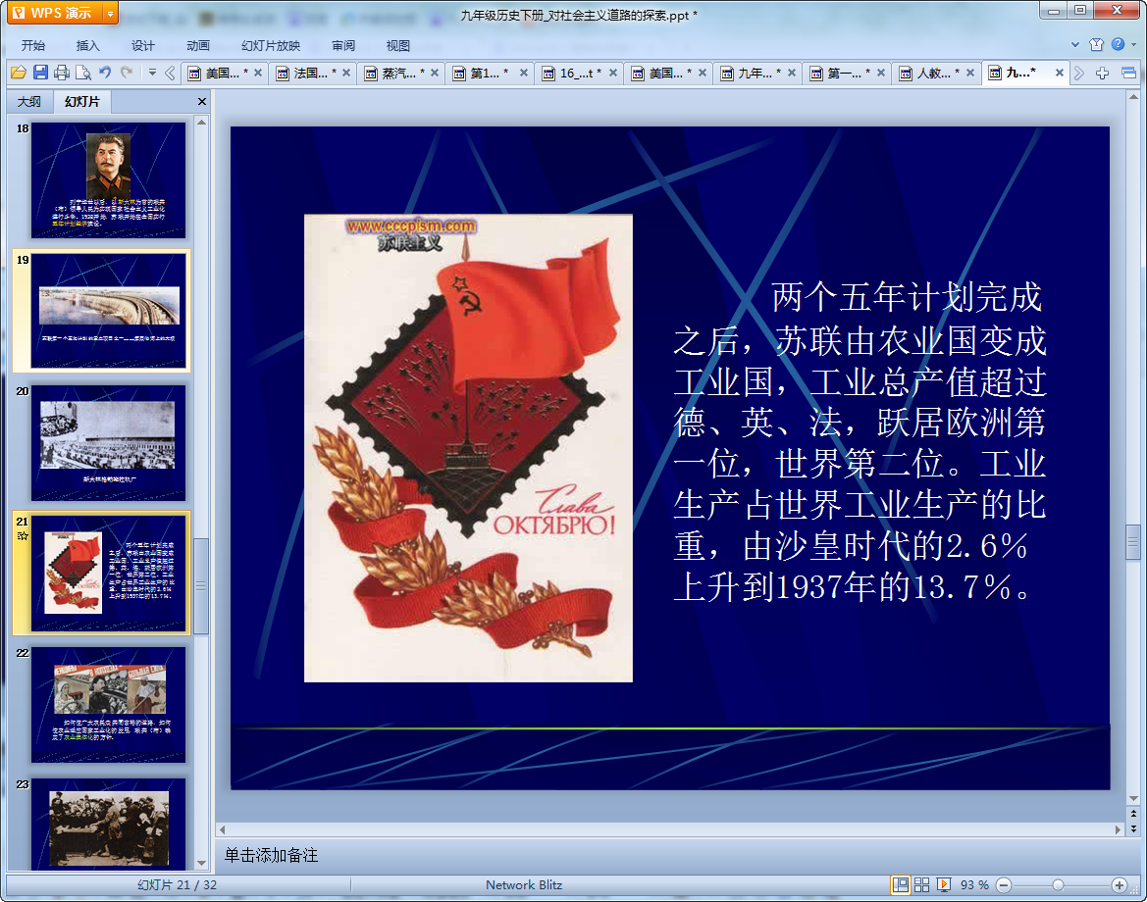Click the Network Blitz theme name

click(524, 885)
